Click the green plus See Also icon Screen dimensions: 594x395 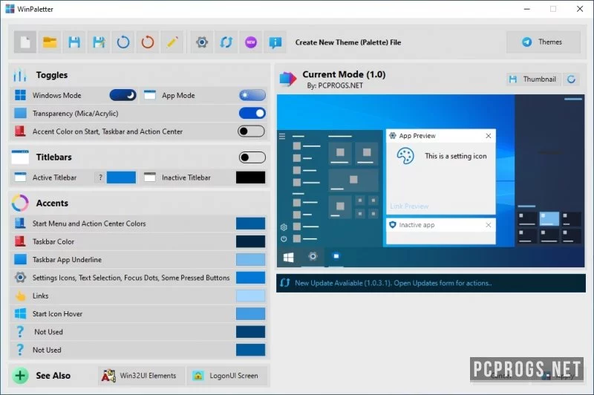(20, 376)
